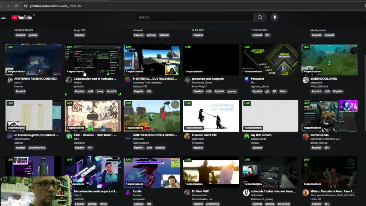Select the 'Español' tag under RonyLIV17

click(79, 35)
